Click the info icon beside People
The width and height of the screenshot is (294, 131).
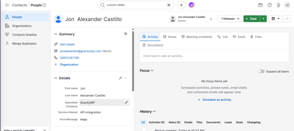pos(44,5)
